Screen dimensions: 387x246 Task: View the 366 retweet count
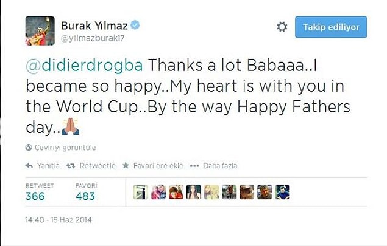35,196
